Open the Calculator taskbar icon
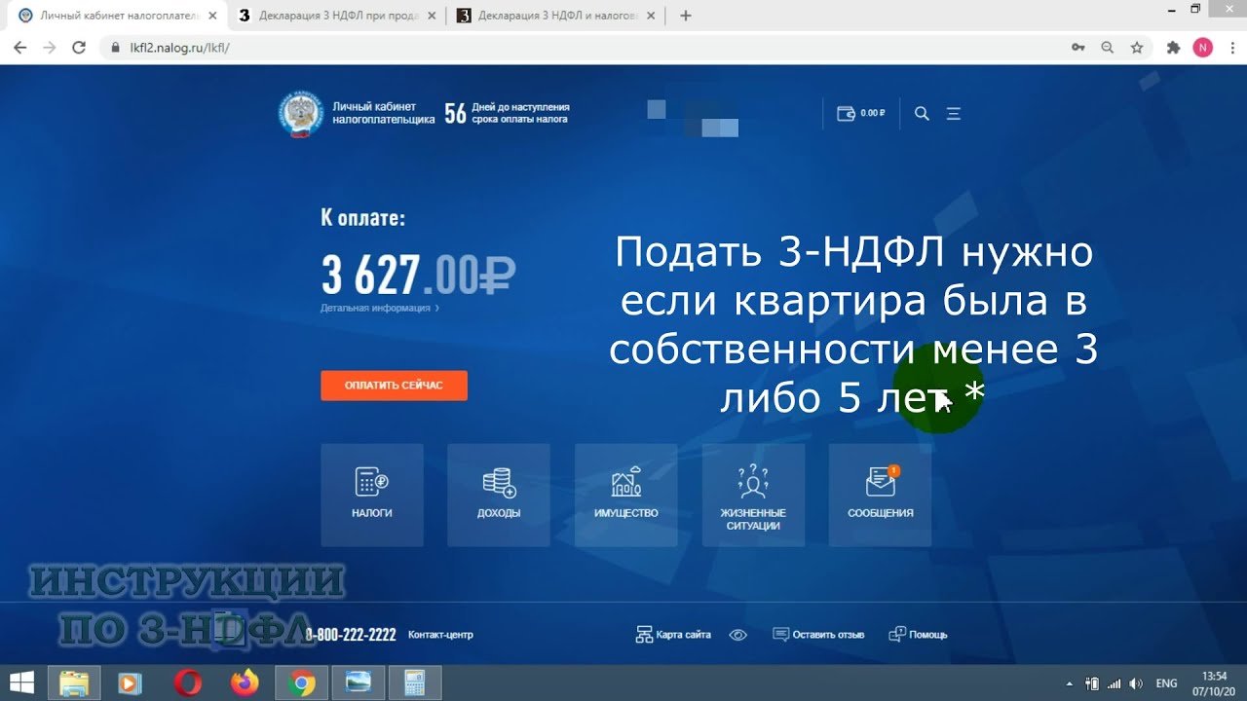The height and width of the screenshot is (701, 1247). [415, 683]
